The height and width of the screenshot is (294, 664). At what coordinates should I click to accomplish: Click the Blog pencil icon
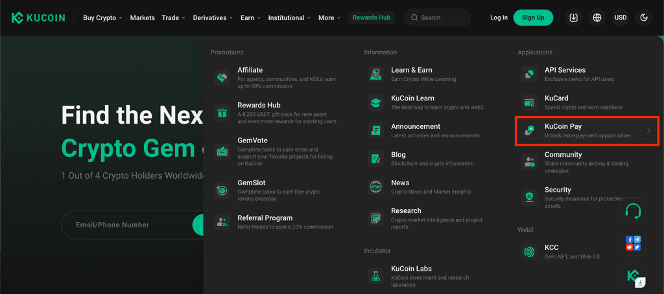[375, 159]
